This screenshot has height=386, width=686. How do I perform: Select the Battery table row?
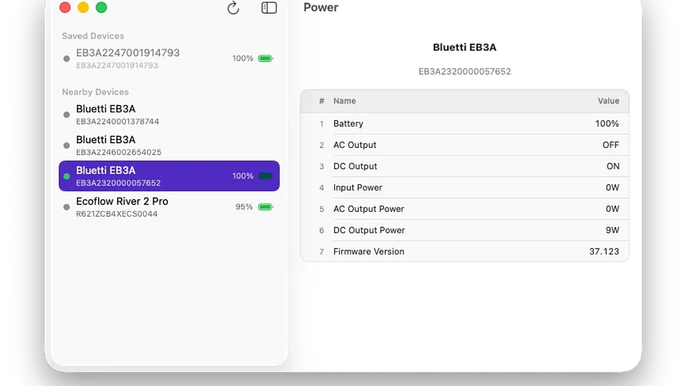[465, 124]
